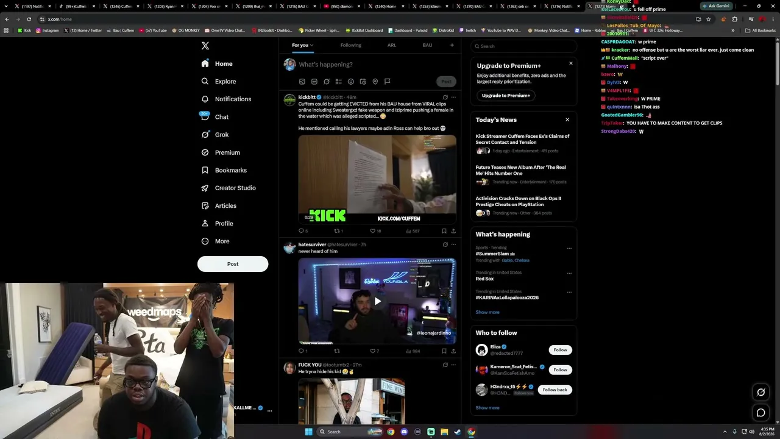Open the Explore page from sidebar
The width and height of the screenshot is (780, 439).
(x=219, y=81)
